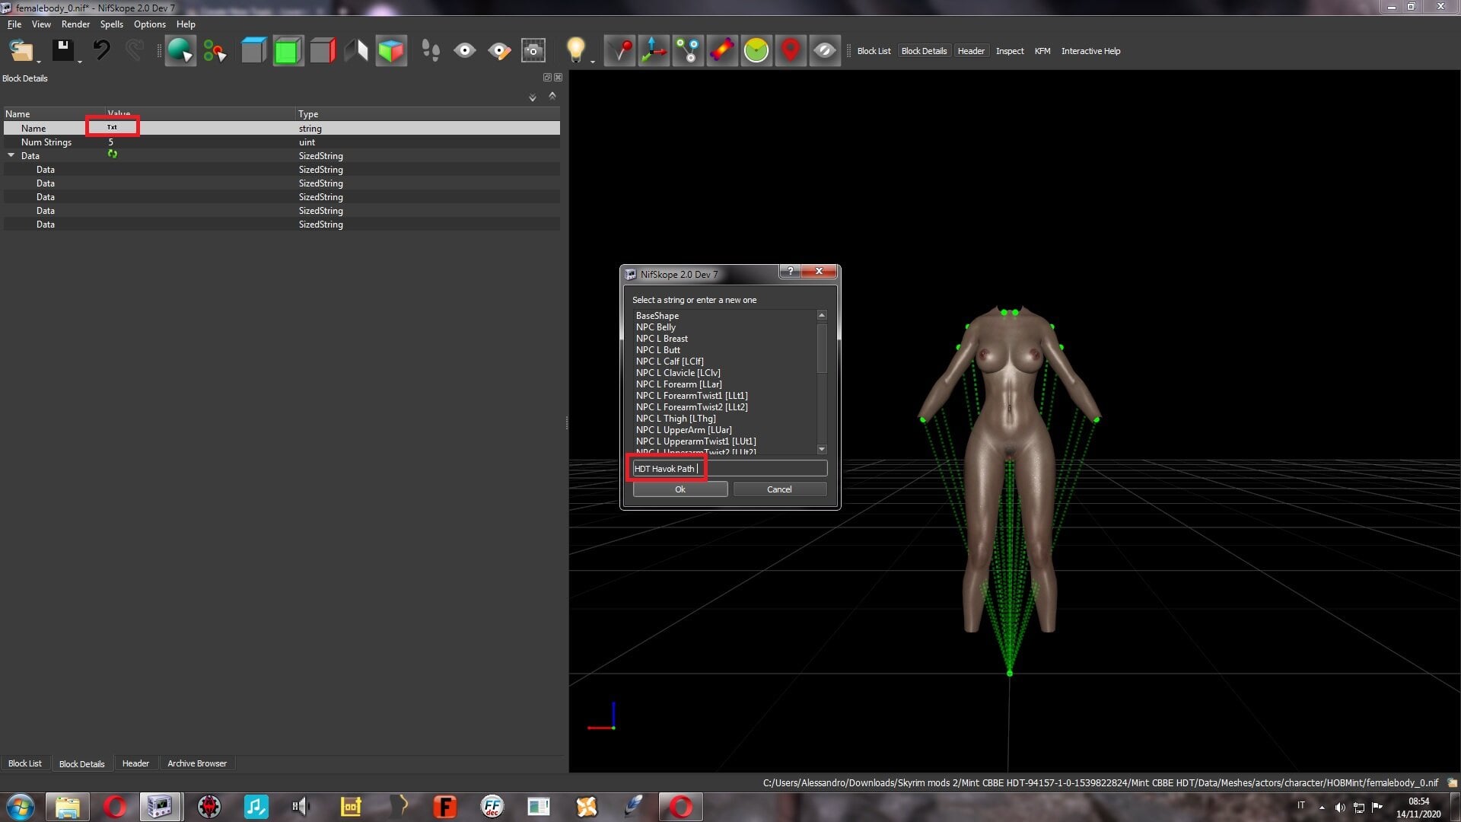This screenshot has height=822, width=1461.
Task: Cancel the string selection dialog
Action: 779,489
